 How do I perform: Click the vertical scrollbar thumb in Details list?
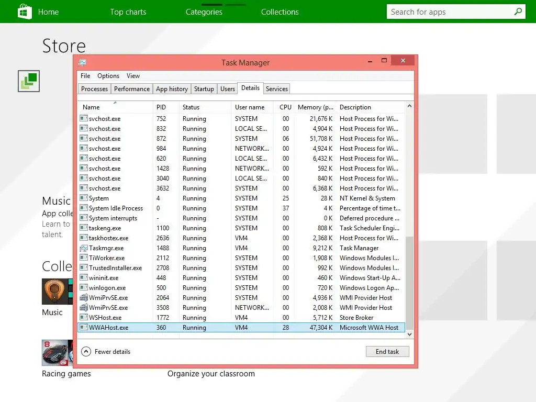pyautogui.click(x=409, y=283)
